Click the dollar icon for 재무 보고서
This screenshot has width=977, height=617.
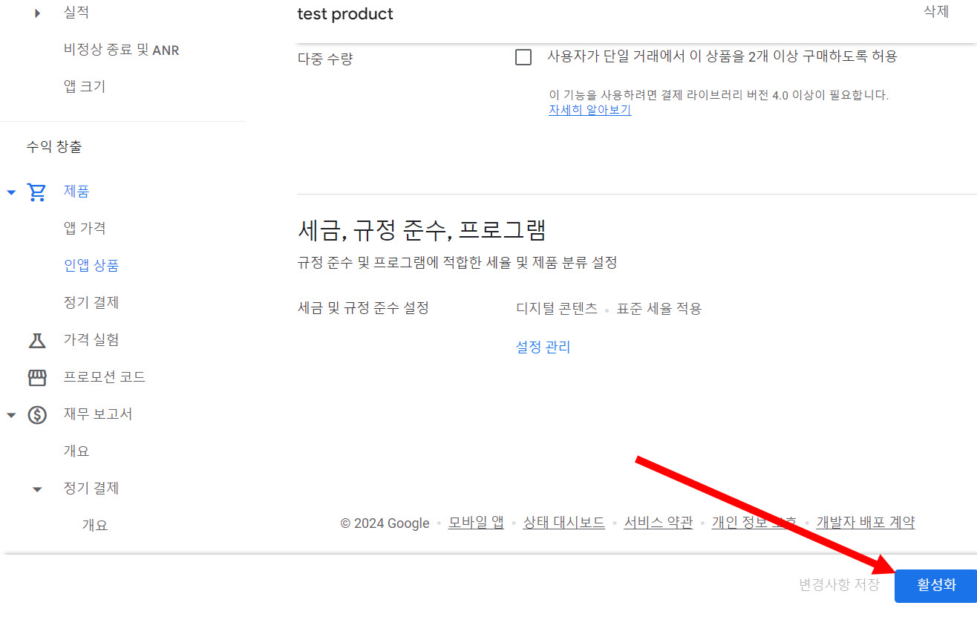(x=37, y=414)
